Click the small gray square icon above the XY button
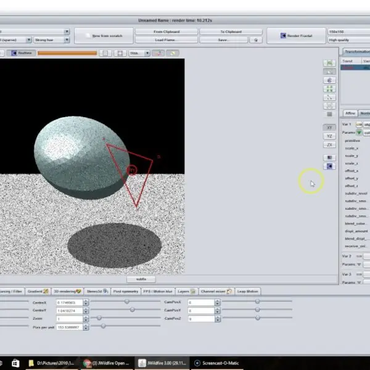The image size is (370, 370). coord(329,114)
